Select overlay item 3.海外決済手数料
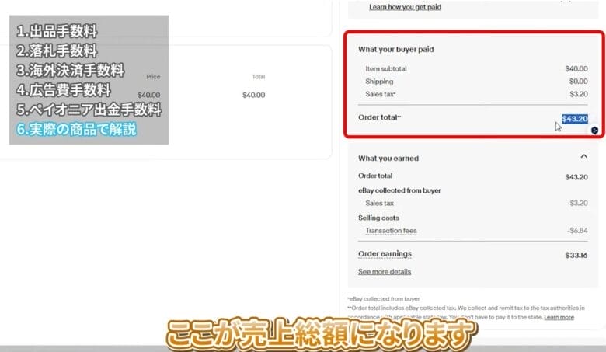The image size is (606, 352). [71, 71]
